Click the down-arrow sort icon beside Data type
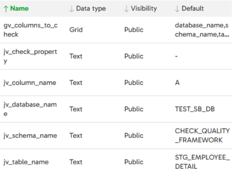 (x=71, y=9)
